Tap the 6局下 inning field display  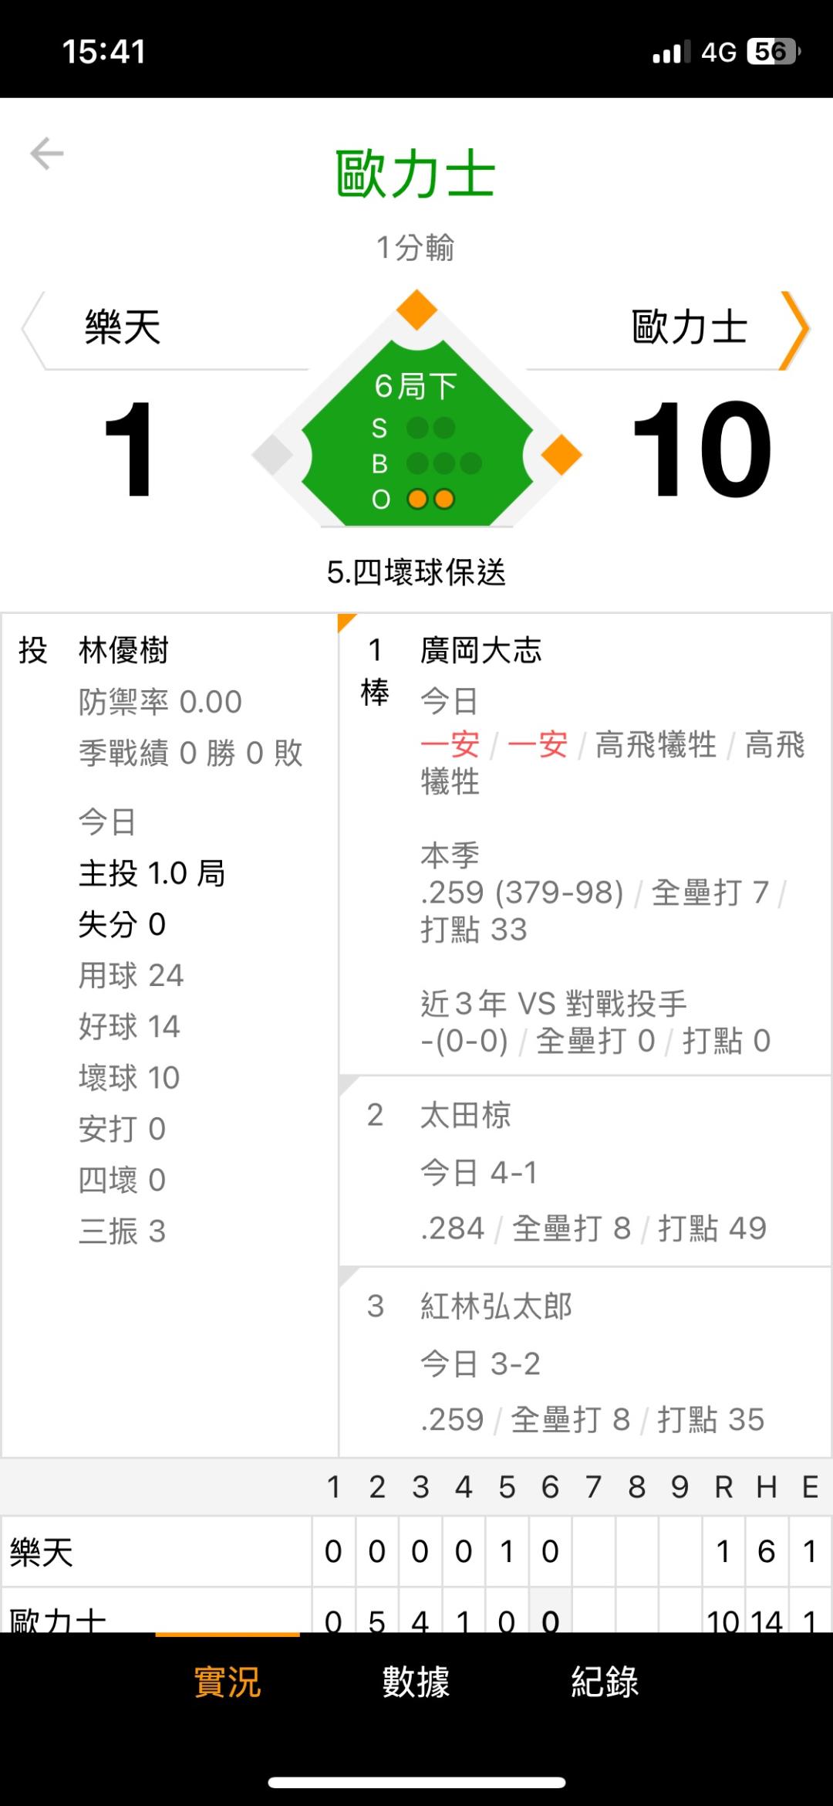(x=416, y=386)
